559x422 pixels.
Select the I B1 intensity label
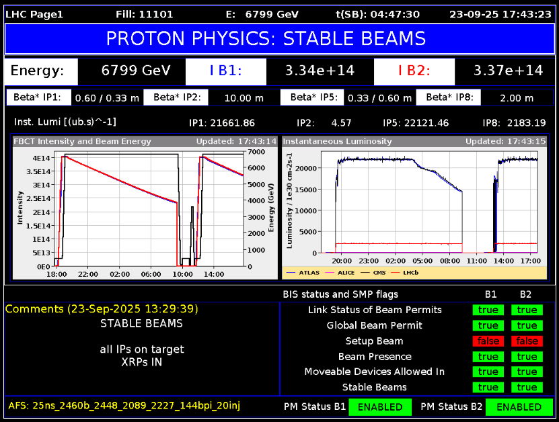coord(225,71)
